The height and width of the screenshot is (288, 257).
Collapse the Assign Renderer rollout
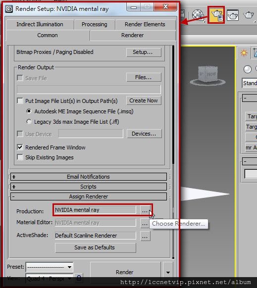pos(89,196)
